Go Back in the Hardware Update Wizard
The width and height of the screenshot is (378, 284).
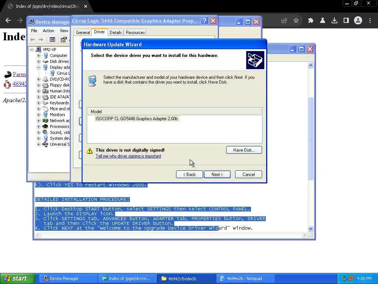pos(189,175)
